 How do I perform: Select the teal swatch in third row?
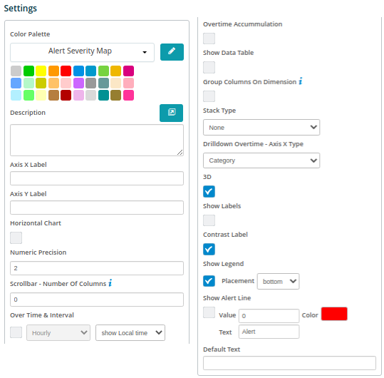(x=103, y=95)
